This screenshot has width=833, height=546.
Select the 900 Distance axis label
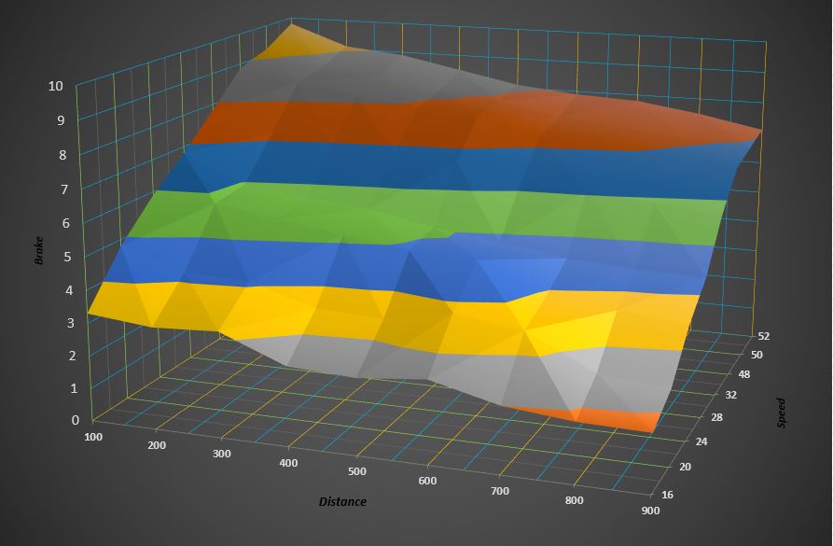(x=650, y=511)
